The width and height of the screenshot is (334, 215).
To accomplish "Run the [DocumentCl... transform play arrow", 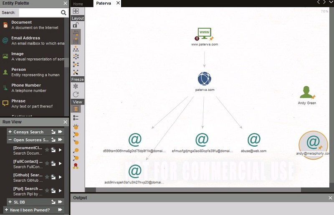I will [x=60, y=150].
